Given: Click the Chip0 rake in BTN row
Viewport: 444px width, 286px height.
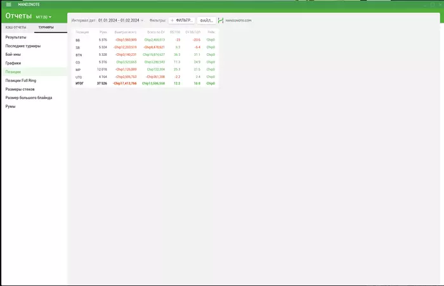Looking at the screenshot, I should pyautogui.click(x=211, y=55).
